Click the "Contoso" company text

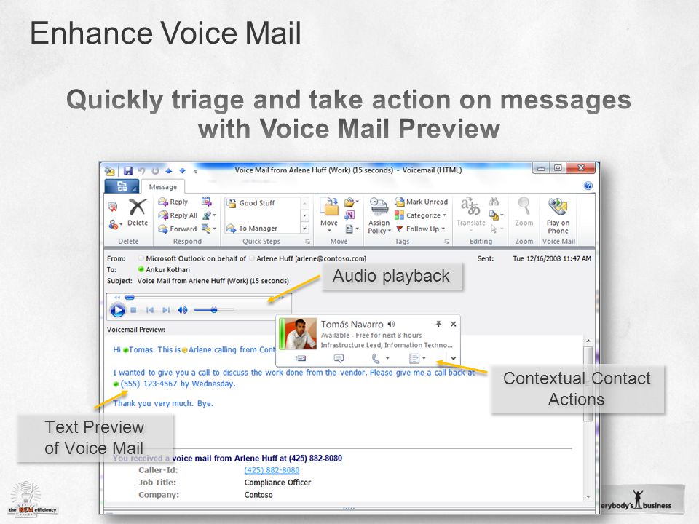[x=258, y=495]
